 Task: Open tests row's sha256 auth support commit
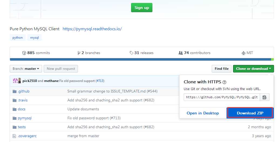(x=111, y=127)
